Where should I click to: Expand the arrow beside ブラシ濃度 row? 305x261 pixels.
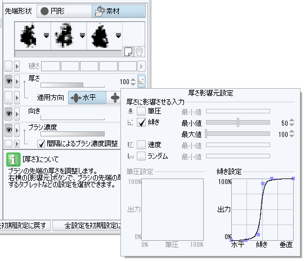click(x=17, y=130)
